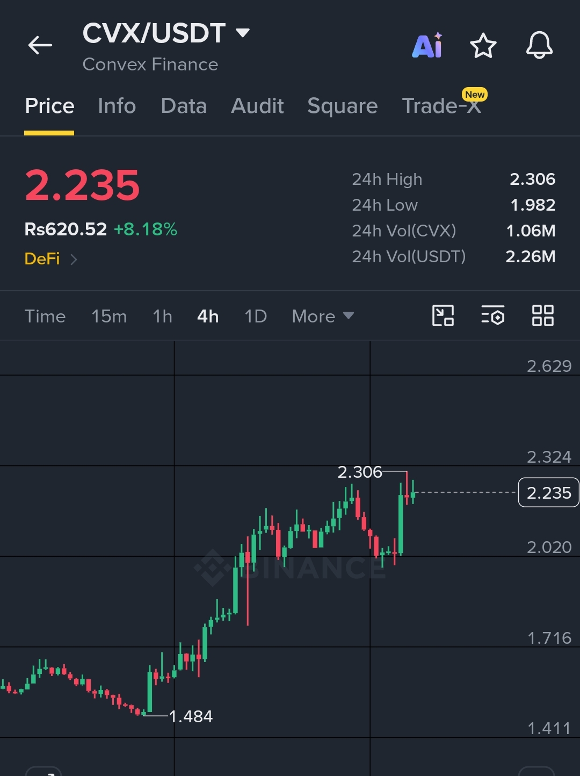Tap the Rs620.52 converted price
The image size is (580, 776).
click(66, 229)
